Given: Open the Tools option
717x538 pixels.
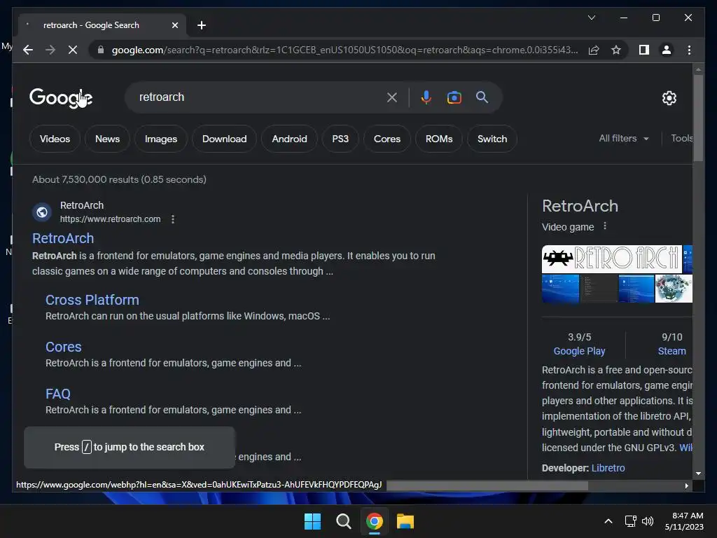Looking at the screenshot, I should point(681,138).
